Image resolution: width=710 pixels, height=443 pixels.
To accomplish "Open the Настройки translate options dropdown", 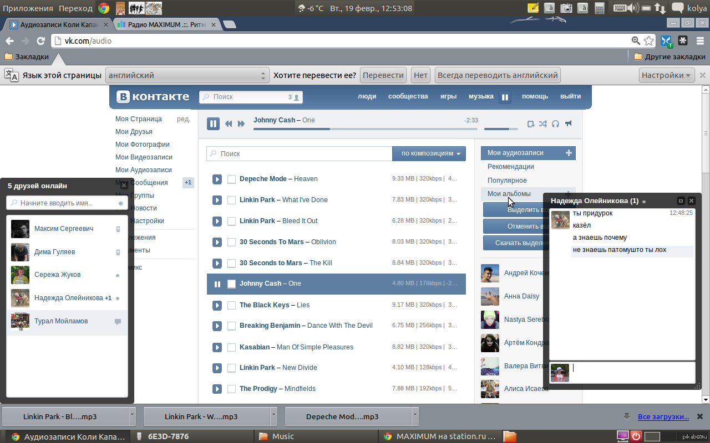I will point(666,75).
